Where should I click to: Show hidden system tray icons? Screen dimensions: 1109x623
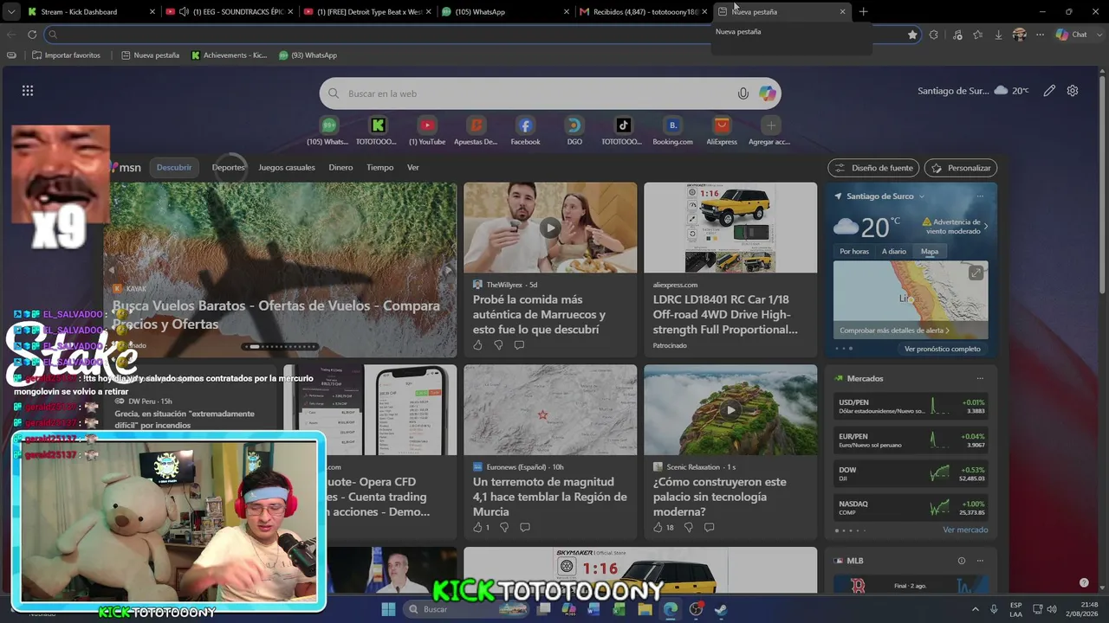[x=975, y=609]
